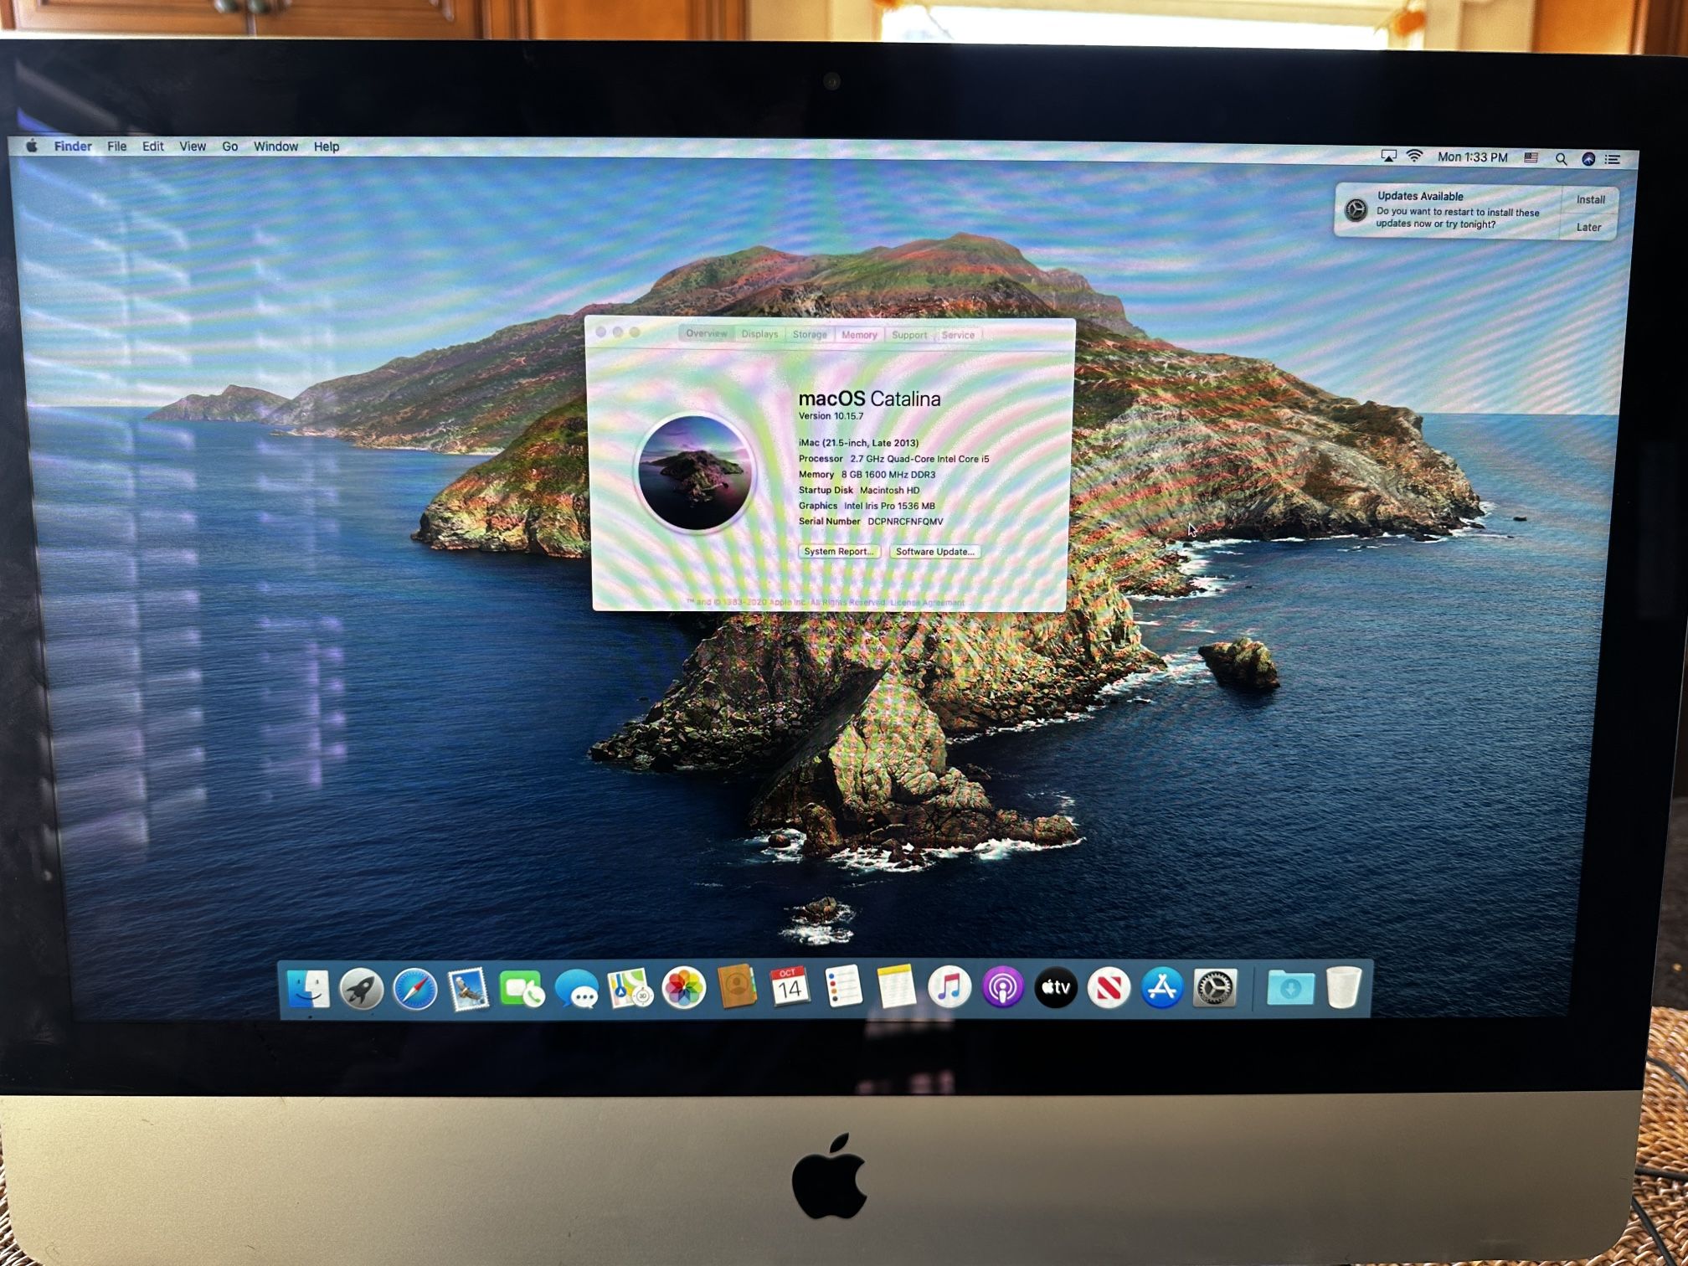Switch to the Support tab

[x=909, y=335]
